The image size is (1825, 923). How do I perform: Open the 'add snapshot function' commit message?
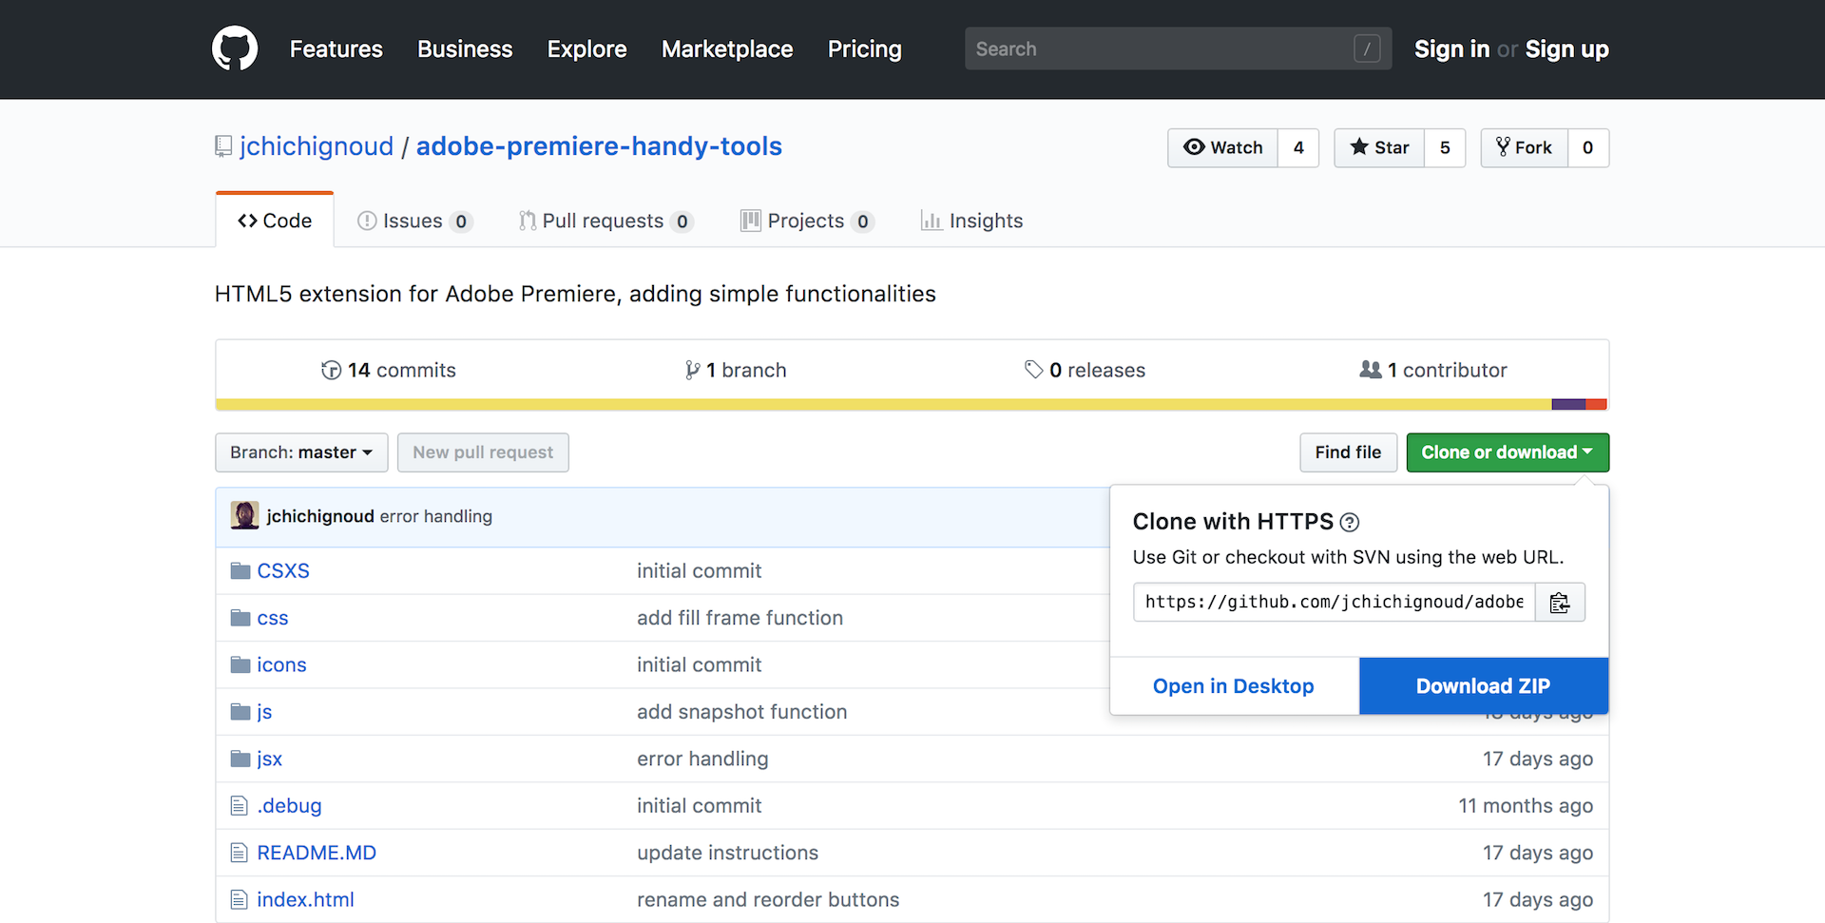[x=741, y=712]
